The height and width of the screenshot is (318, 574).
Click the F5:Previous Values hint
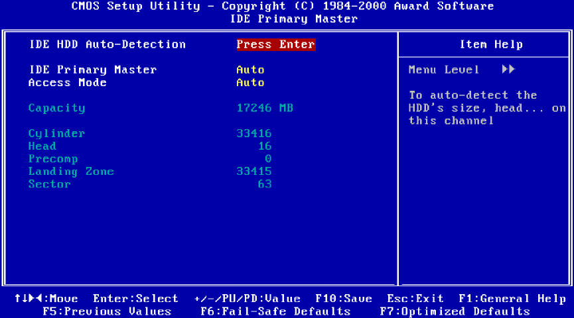[108, 311]
